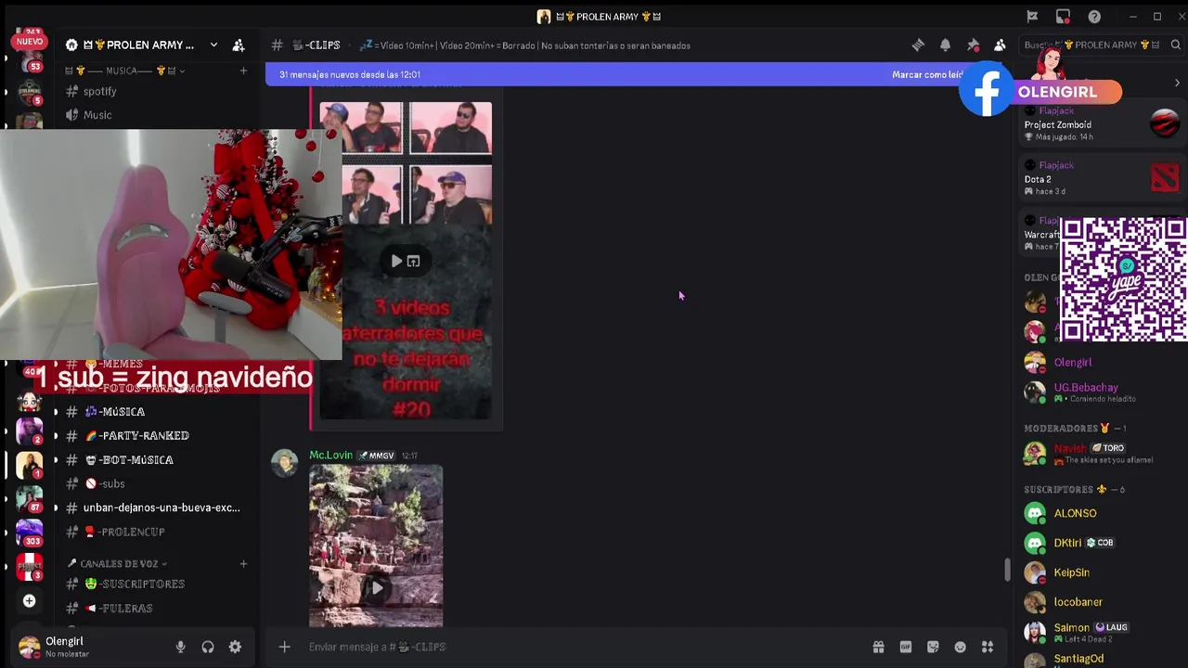1188x668 pixels.
Task: Open Mc.Lovin's avatar in chat
Action: (x=285, y=463)
